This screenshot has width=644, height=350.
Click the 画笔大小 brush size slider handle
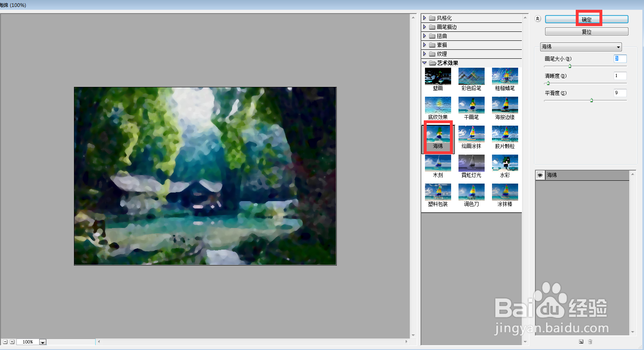point(570,66)
